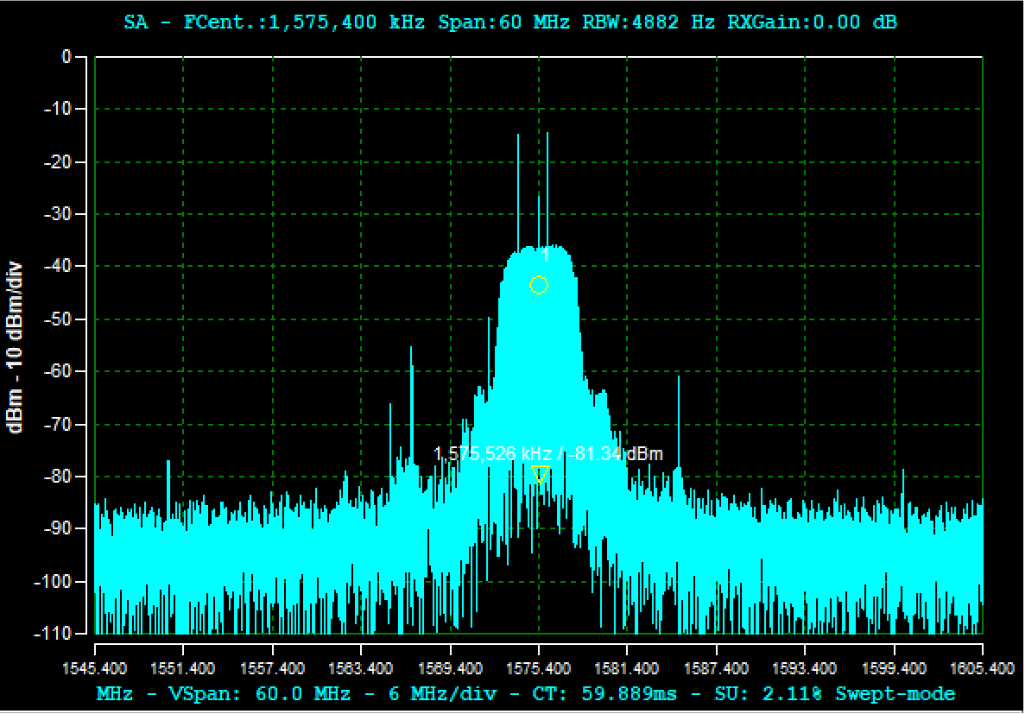Click the -100 level axis label
The height and width of the screenshot is (714, 1025).
pyautogui.click(x=54, y=581)
